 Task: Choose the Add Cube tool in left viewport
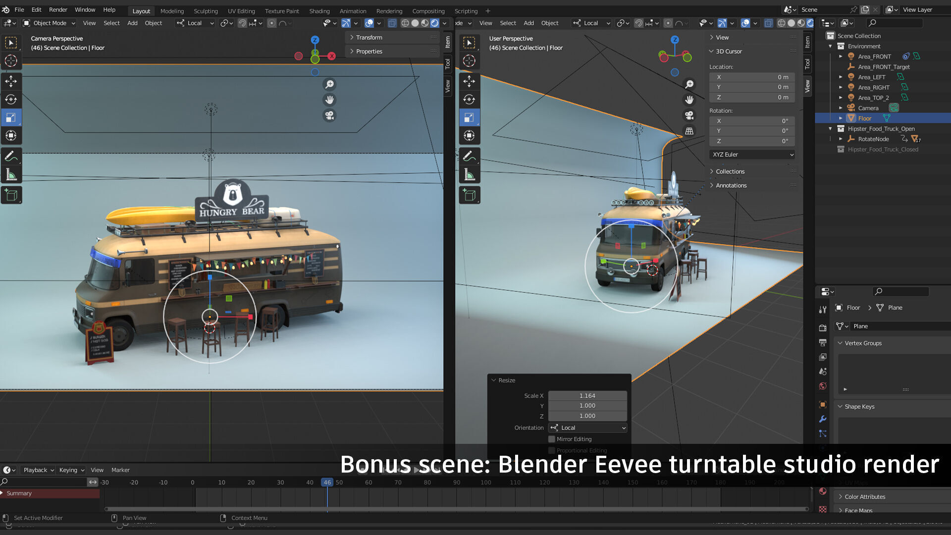click(11, 195)
